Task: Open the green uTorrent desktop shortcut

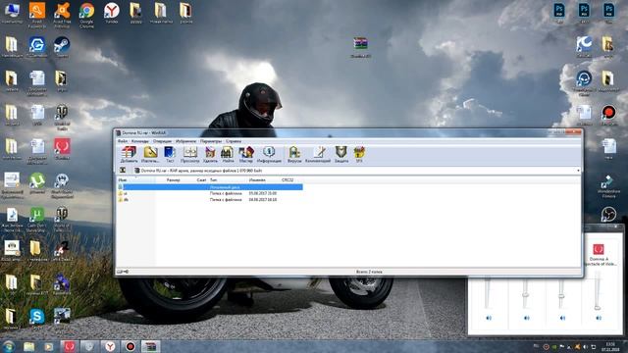Action: (37, 183)
